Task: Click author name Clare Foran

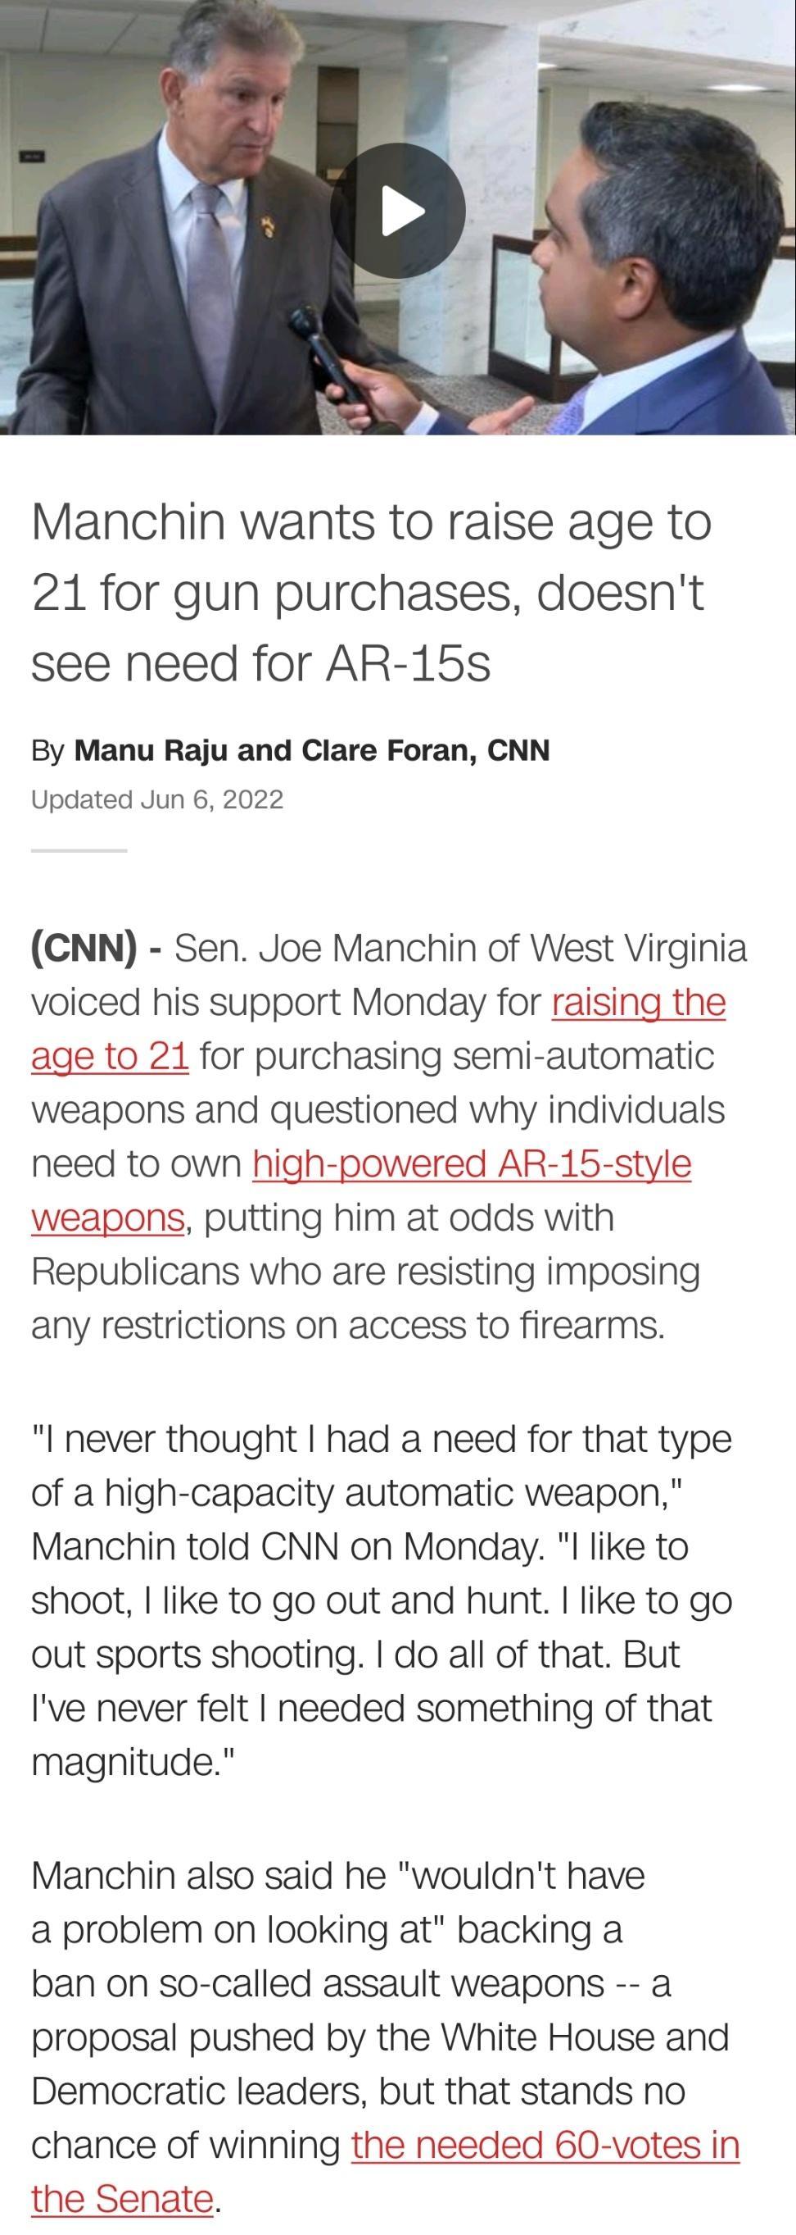Action: [x=390, y=748]
